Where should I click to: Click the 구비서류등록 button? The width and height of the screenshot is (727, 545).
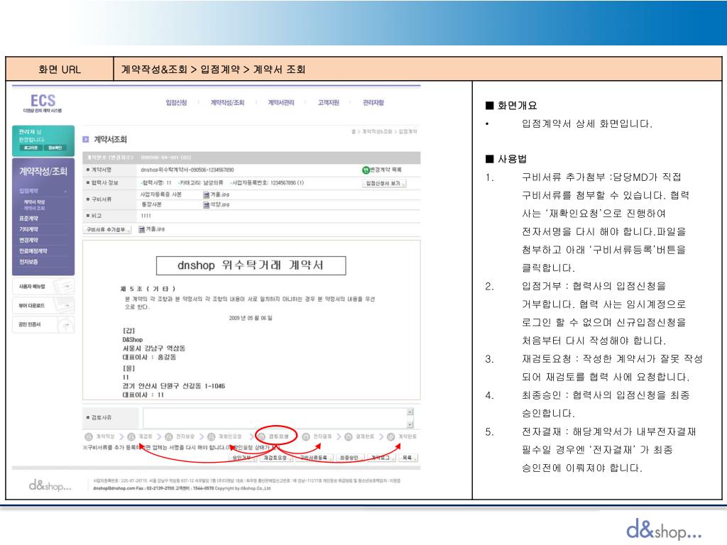pyautogui.click(x=315, y=458)
